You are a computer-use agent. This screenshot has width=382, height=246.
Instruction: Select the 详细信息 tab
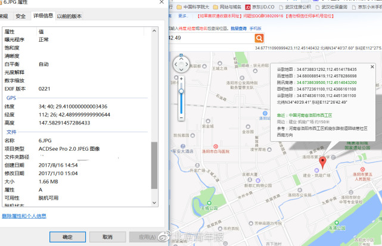(x=43, y=15)
